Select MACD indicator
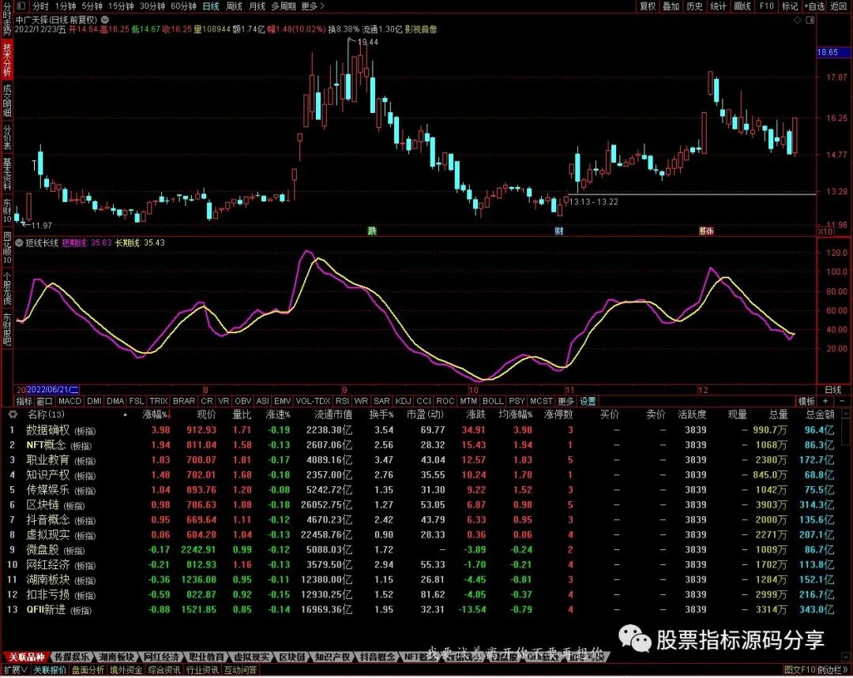The image size is (853, 678). pos(70,401)
